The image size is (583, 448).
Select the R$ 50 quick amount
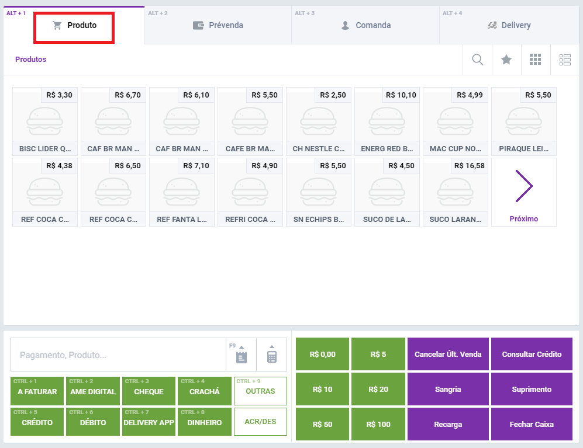322,424
